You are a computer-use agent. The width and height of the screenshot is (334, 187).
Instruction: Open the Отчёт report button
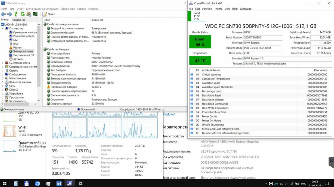coord(48,14)
